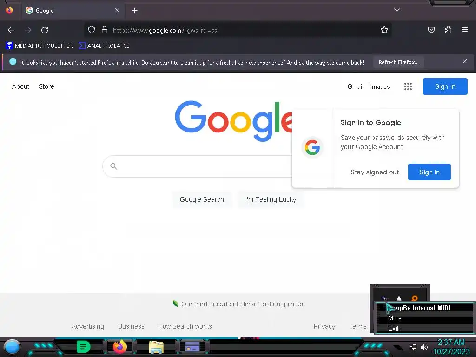Open the second bookmark toolbar item
The height and width of the screenshot is (357, 476).
104,46
